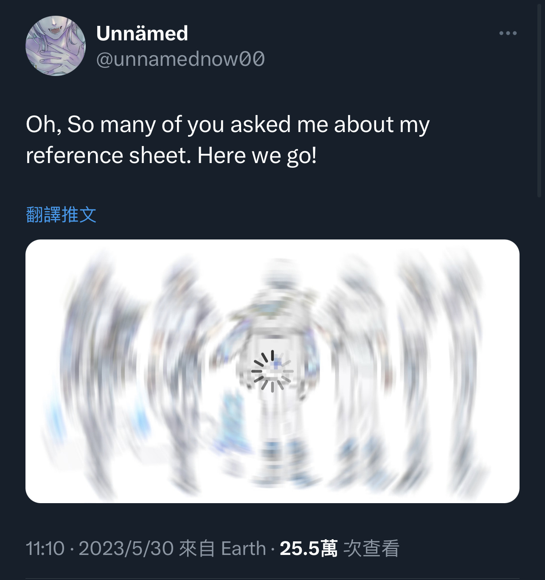Click 翻譯推文 to translate the tweet
The width and height of the screenshot is (545, 580).
click(x=61, y=214)
